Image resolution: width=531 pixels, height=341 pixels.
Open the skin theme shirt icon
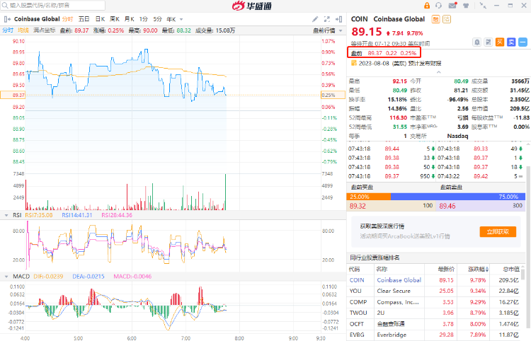[466, 6]
